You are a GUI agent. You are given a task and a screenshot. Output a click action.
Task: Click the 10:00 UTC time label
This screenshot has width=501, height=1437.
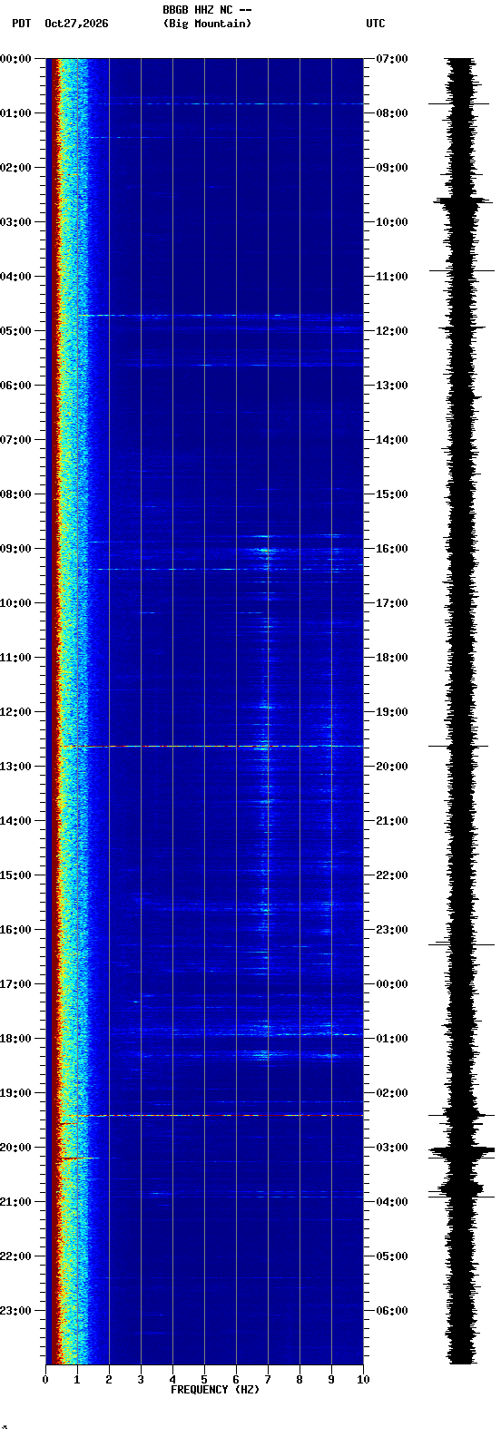click(392, 222)
